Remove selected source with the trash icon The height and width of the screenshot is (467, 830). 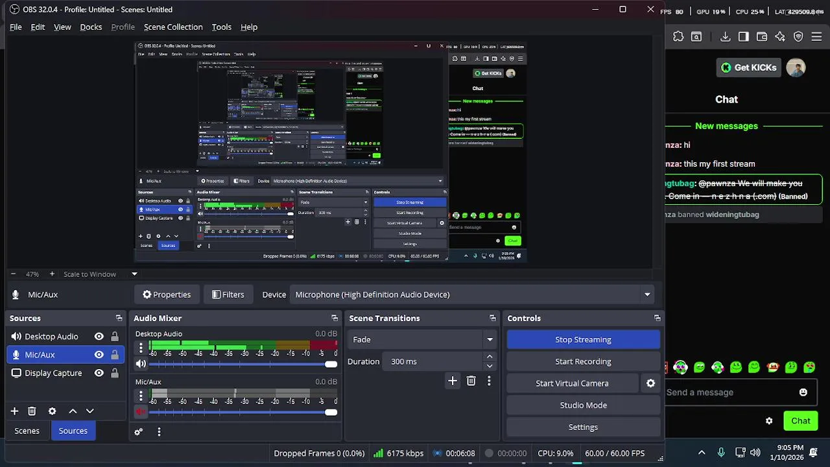(x=32, y=411)
